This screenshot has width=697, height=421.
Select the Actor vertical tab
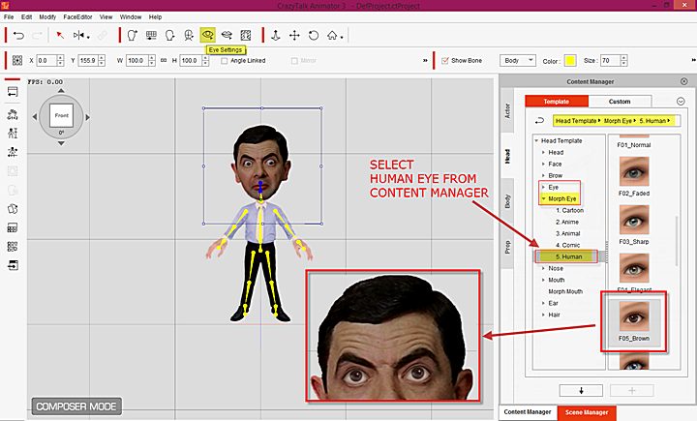coord(507,110)
